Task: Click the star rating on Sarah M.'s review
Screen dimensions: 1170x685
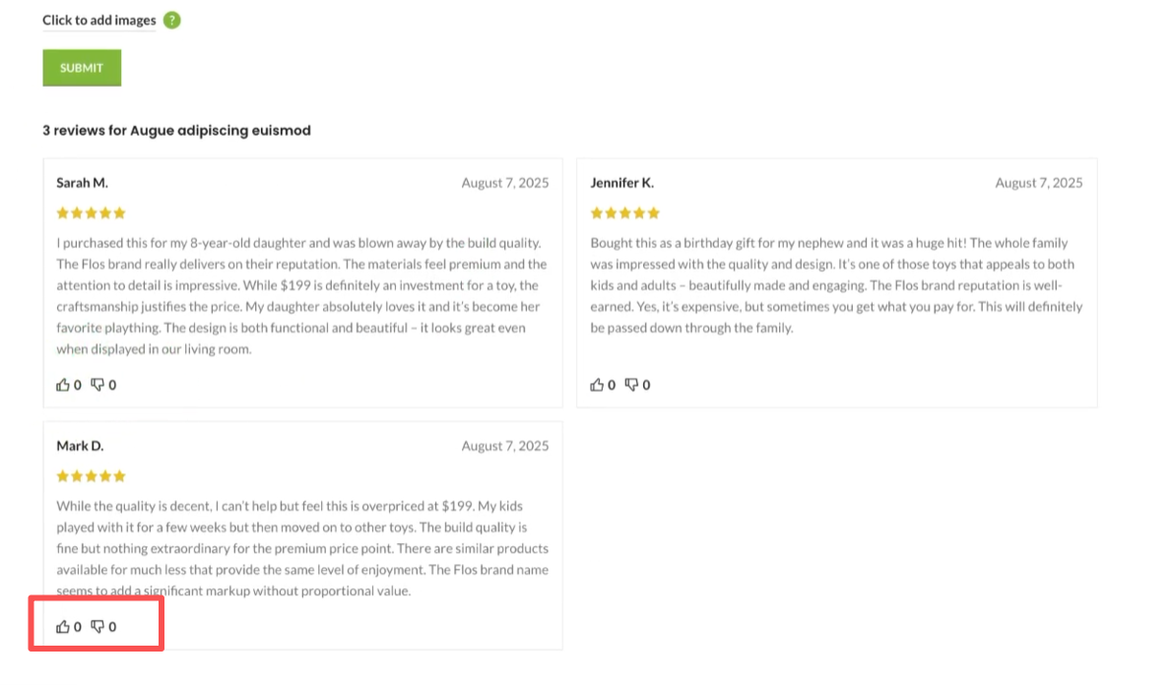Action: pyautogui.click(x=92, y=213)
